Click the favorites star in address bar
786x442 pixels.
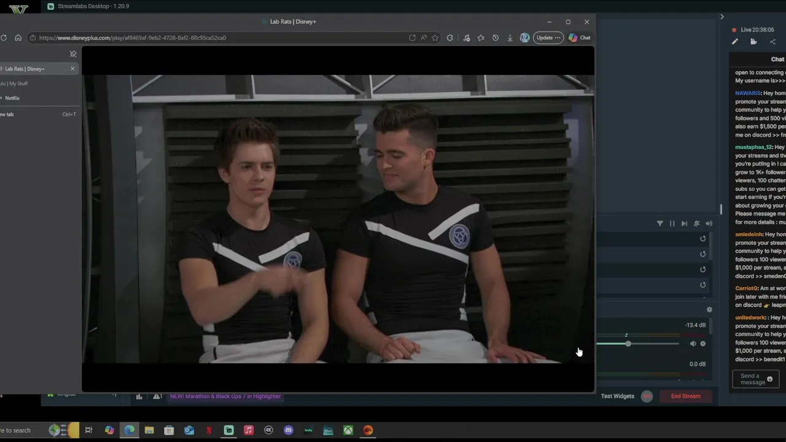pyautogui.click(x=435, y=37)
